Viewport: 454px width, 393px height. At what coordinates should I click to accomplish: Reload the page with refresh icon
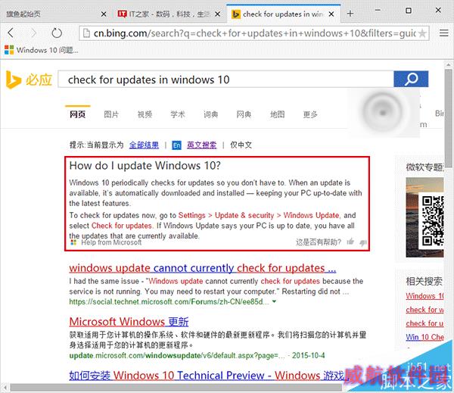[57, 33]
